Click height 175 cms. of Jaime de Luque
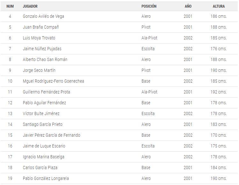Image resolution: width=239 pixels, height=185 pixels. point(219,146)
